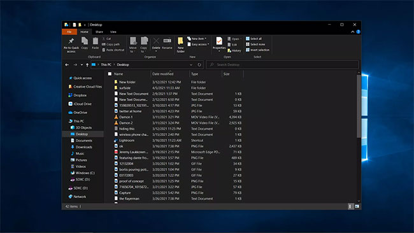The width and height of the screenshot is (414, 233).
Task: Click the Desktop breadcrumb
Action: pos(123,65)
